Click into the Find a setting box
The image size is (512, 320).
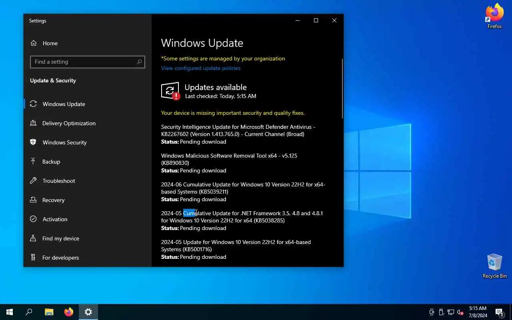(x=87, y=62)
